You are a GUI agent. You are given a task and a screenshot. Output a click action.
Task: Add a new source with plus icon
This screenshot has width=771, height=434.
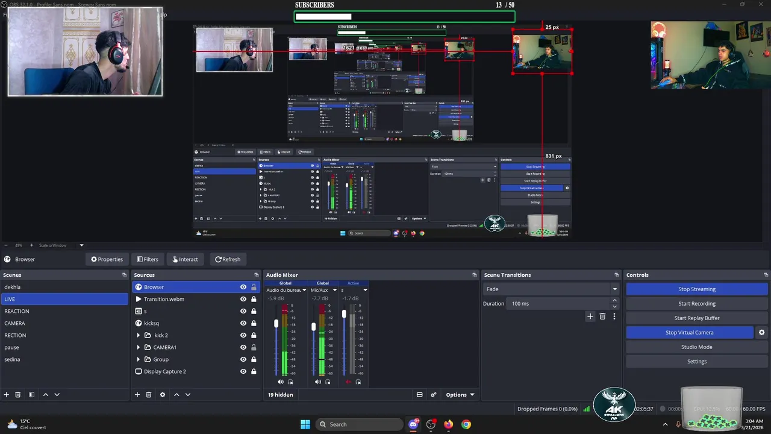(x=137, y=395)
